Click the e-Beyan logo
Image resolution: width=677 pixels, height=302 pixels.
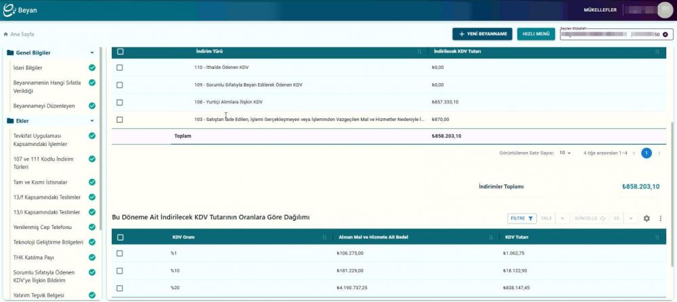[x=20, y=10]
